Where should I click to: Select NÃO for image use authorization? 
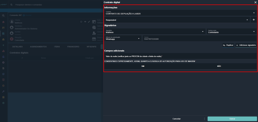tap(219, 66)
